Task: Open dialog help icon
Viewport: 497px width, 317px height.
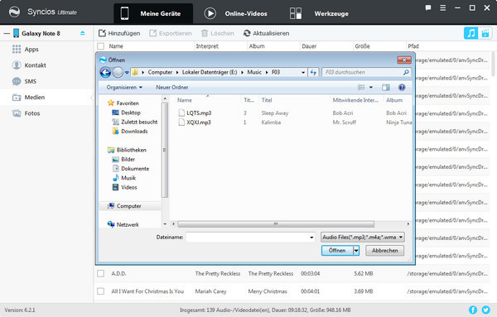Action: pos(402,88)
